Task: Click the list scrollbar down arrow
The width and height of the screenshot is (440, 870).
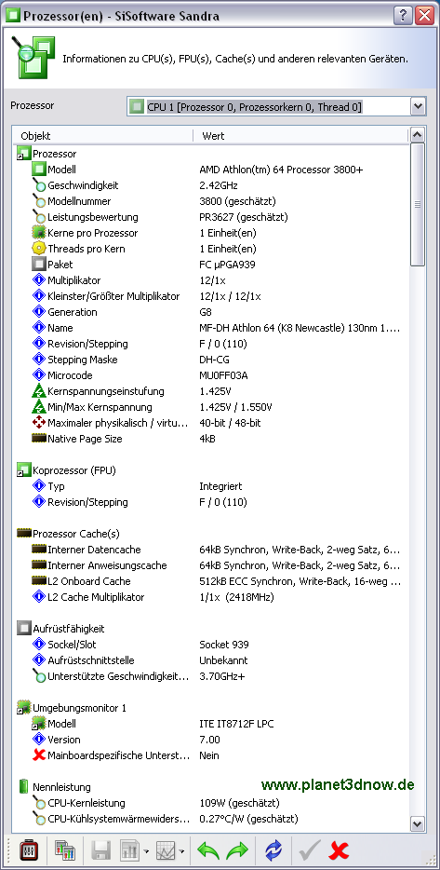Action: pos(418,823)
